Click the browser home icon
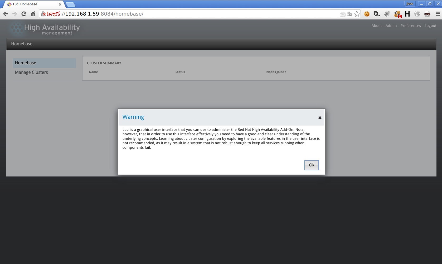The height and width of the screenshot is (264, 442). 33,14
